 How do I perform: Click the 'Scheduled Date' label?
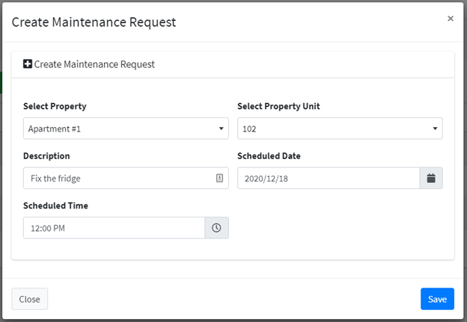(269, 156)
